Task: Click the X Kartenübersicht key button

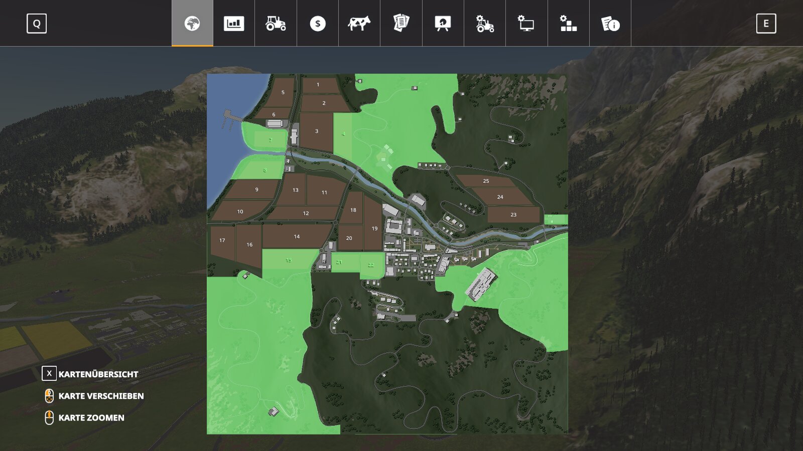Action: point(49,374)
